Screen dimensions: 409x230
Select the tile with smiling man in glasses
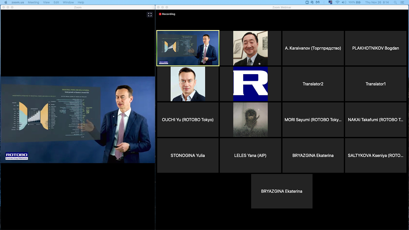coord(250,48)
